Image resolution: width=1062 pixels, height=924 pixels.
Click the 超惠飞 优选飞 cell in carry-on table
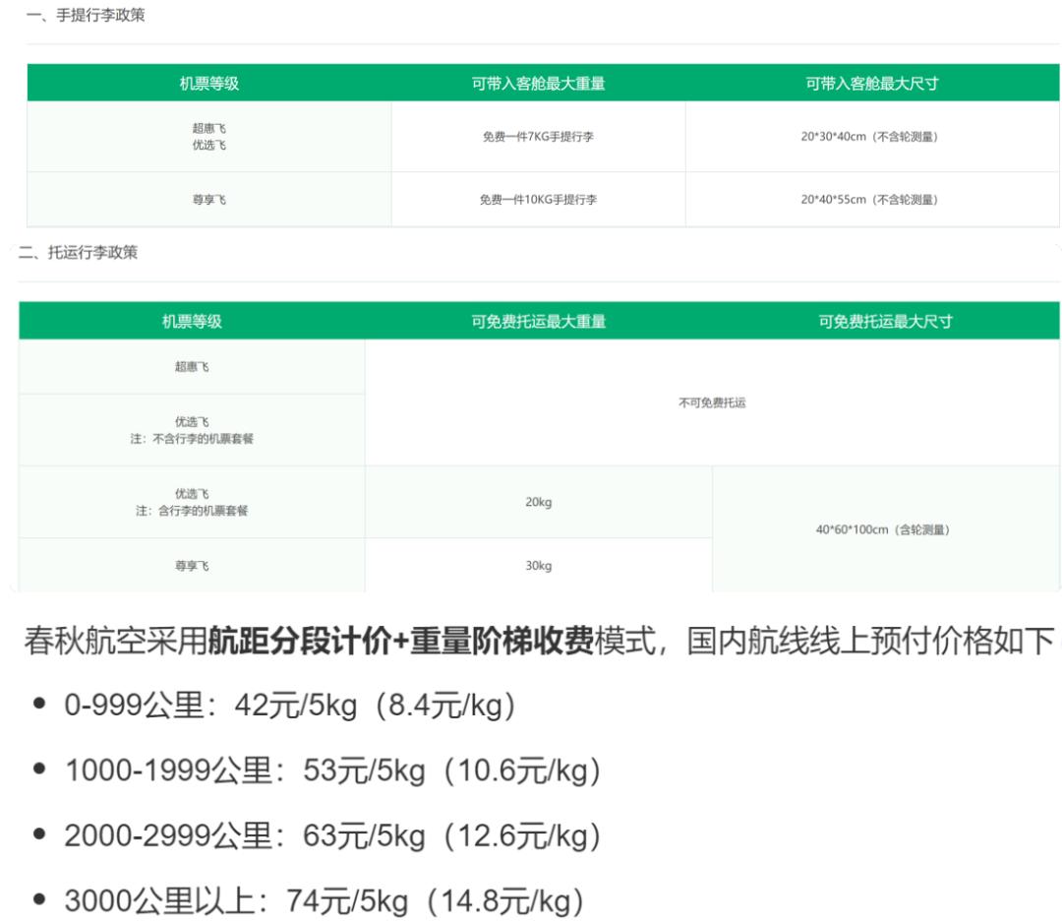click(209, 136)
